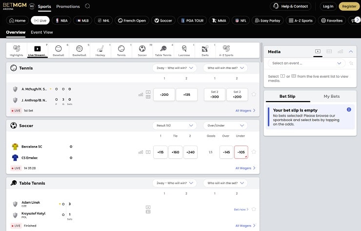Select Hockey live category icon

tap(100, 50)
